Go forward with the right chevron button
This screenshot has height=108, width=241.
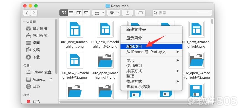34,13
